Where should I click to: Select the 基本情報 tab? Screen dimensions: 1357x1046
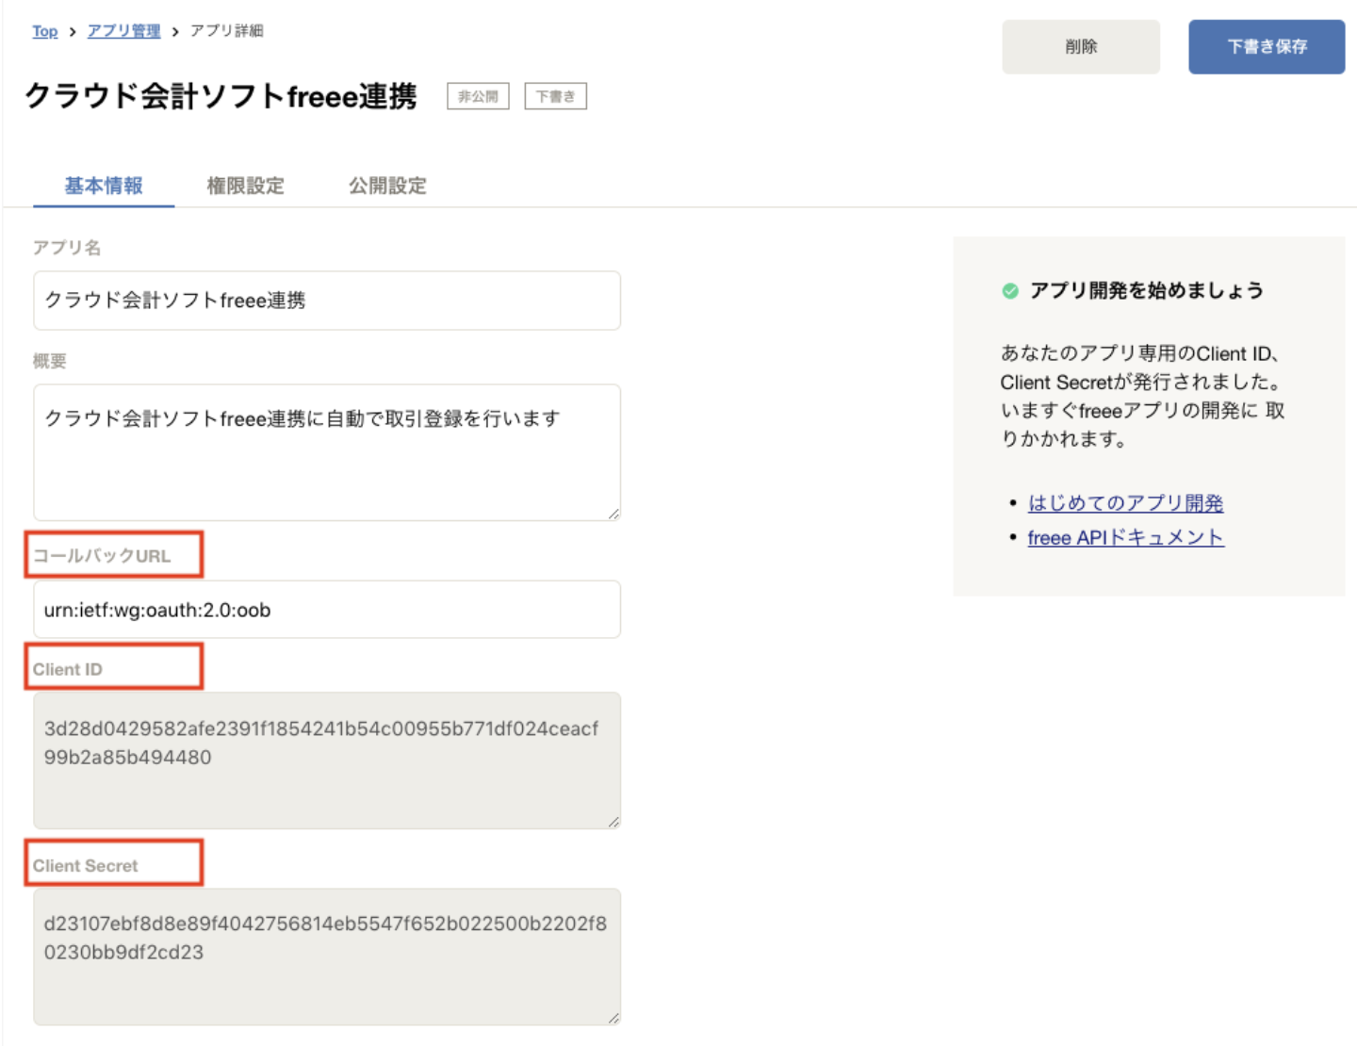(104, 186)
